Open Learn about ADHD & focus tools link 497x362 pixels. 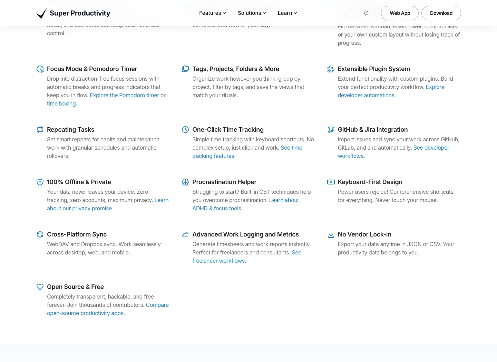[x=217, y=208]
